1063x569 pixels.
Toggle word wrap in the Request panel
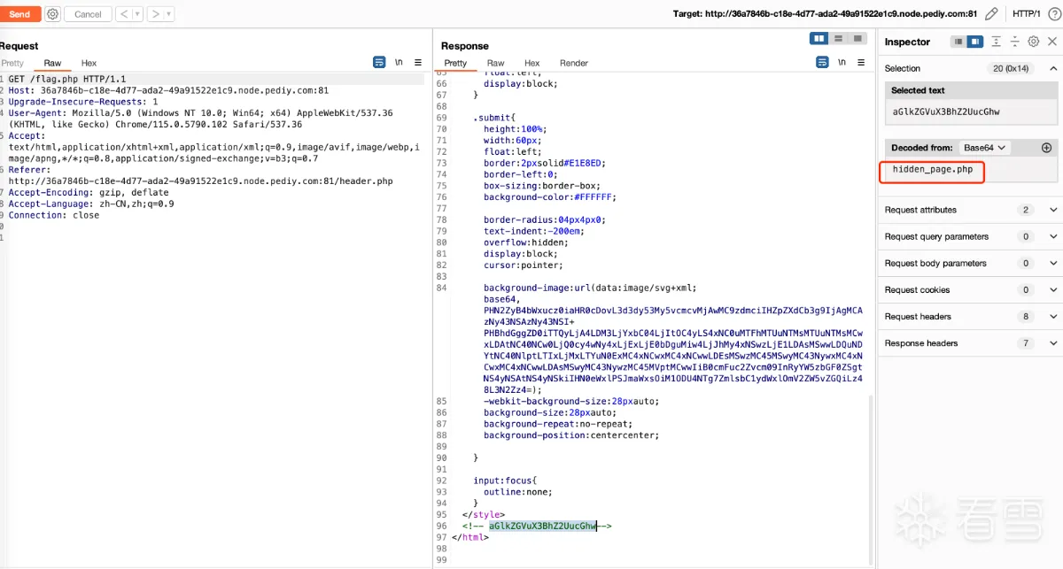(379, 62)
